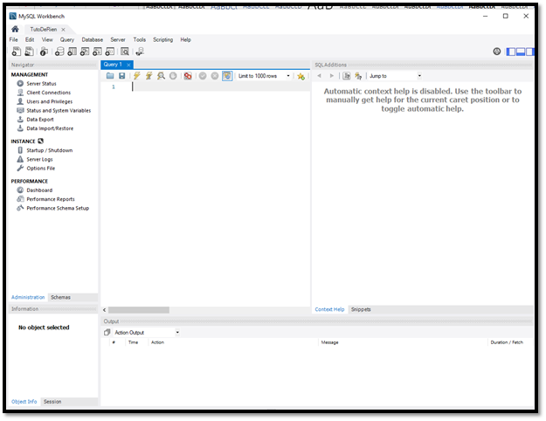
Task: Open the Scripting menu
Action: coord(163,39)
